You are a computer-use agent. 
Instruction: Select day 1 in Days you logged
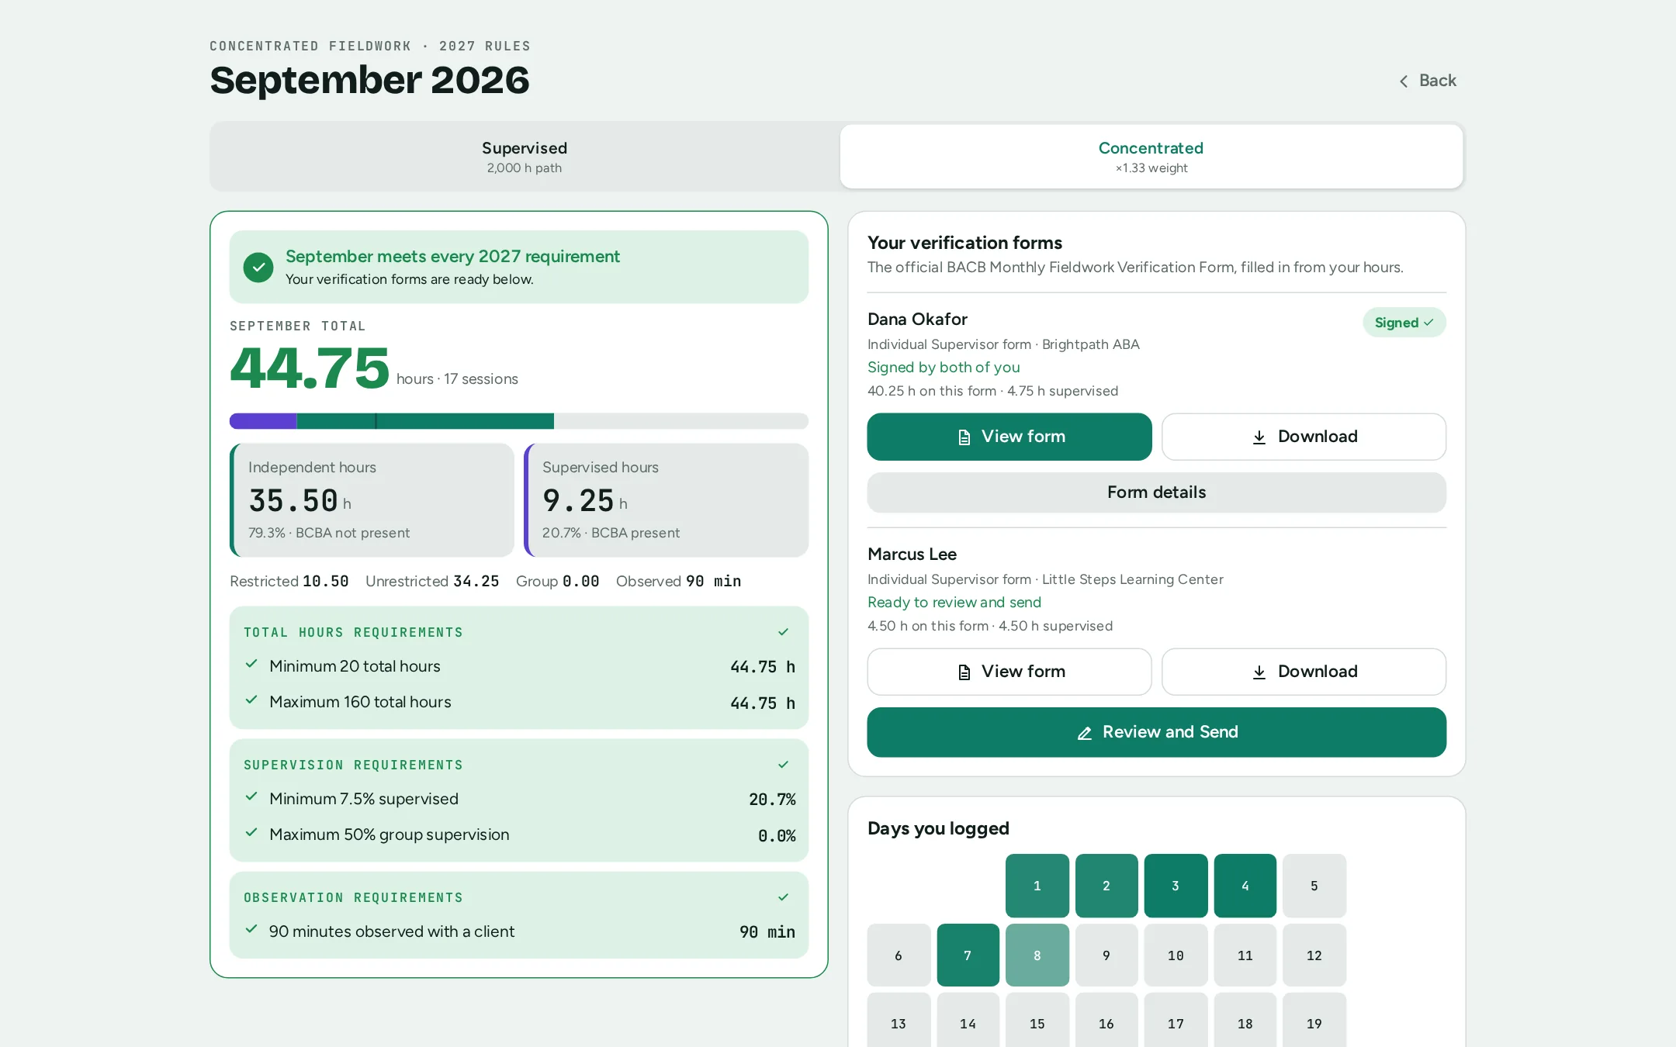[x=1037, y=886]
